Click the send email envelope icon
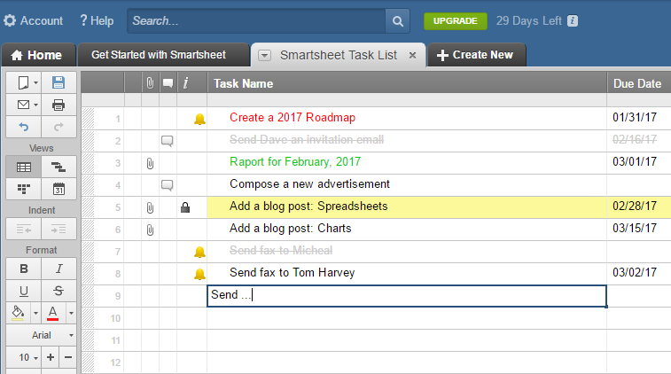Image resolution: width=671 pixels, height=374 pixels. click(x=23, y=105)
